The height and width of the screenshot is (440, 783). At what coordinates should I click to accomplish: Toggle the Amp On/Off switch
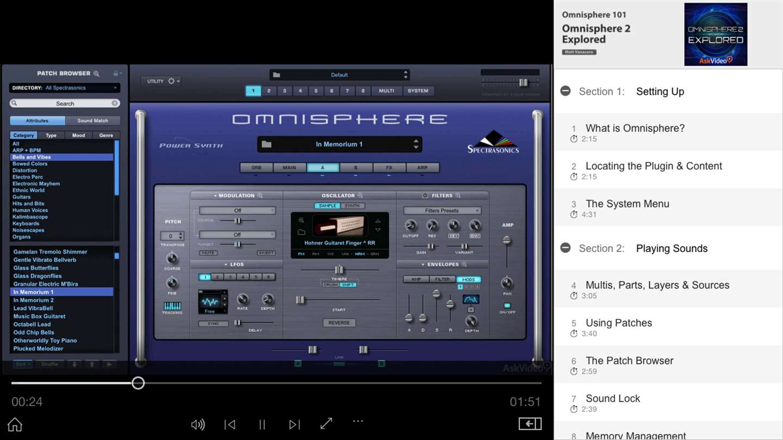pyautogui.click(x=507, y=306)
